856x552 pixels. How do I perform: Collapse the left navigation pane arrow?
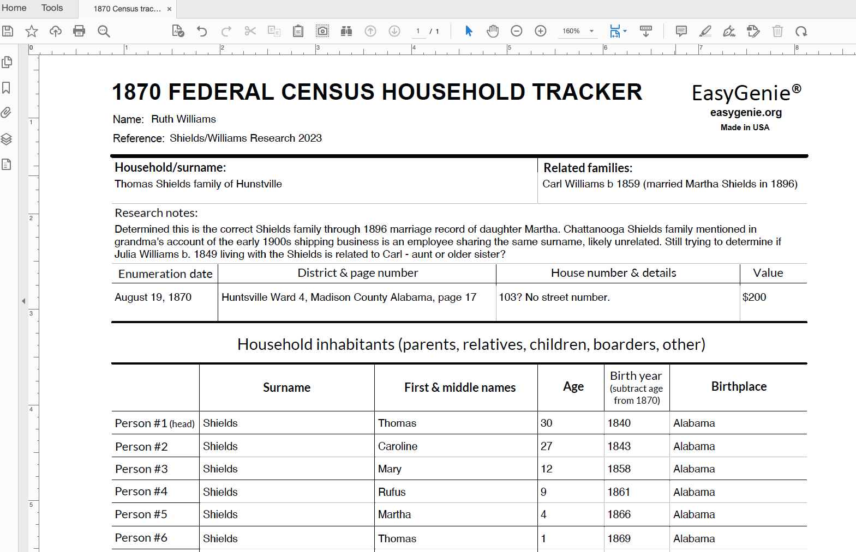[23, 301]
